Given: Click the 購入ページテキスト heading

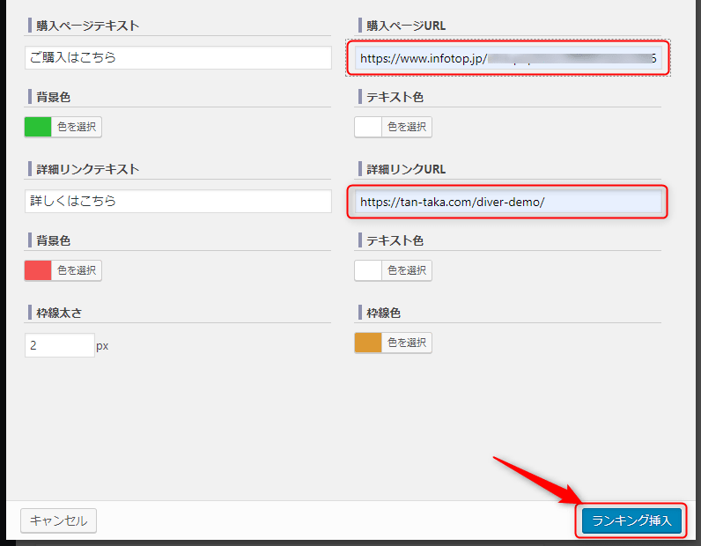Looking at the screenshot, I should click(x=88, y=26).
